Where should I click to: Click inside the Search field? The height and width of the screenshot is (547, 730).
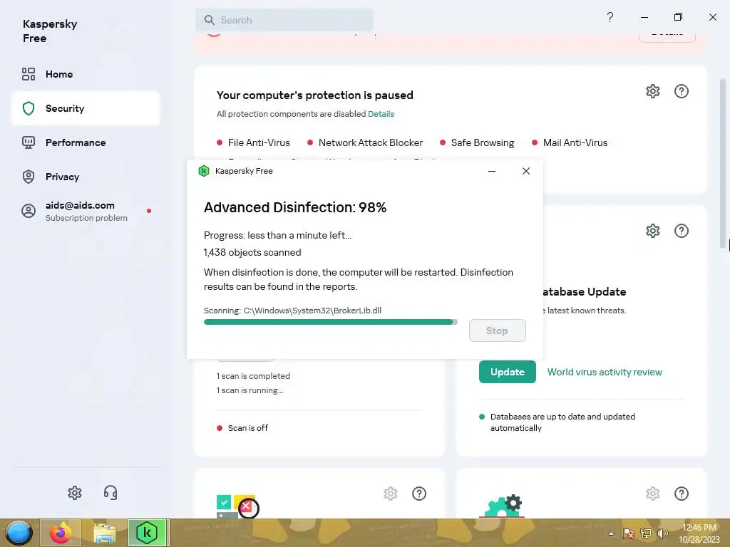tap(284, 20)
